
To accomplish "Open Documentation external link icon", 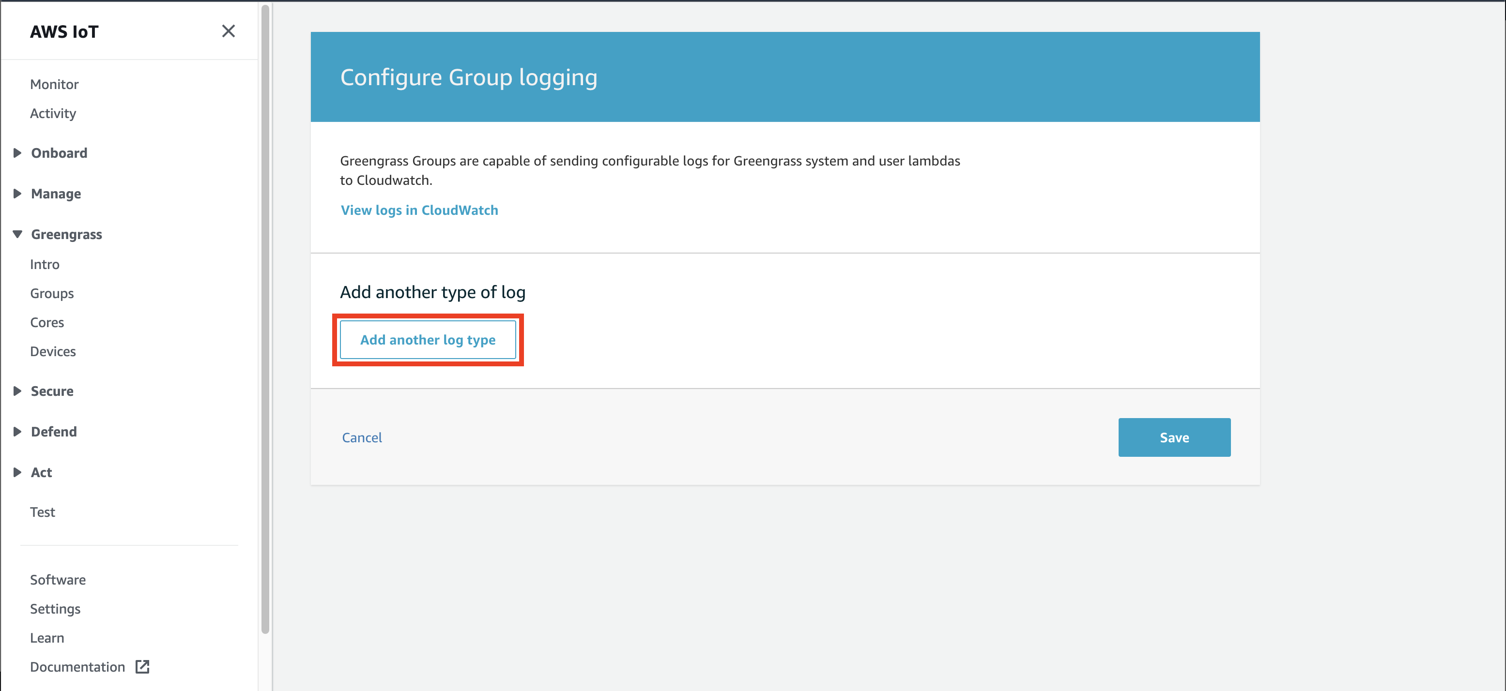I will tap(142, 666).
